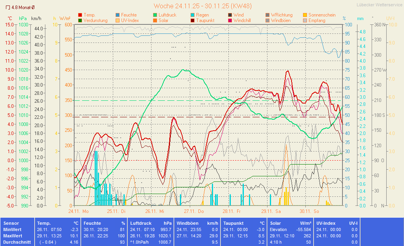Select the MaxWert row label
This screenshot has height=246, width=404.
[12, 236]
